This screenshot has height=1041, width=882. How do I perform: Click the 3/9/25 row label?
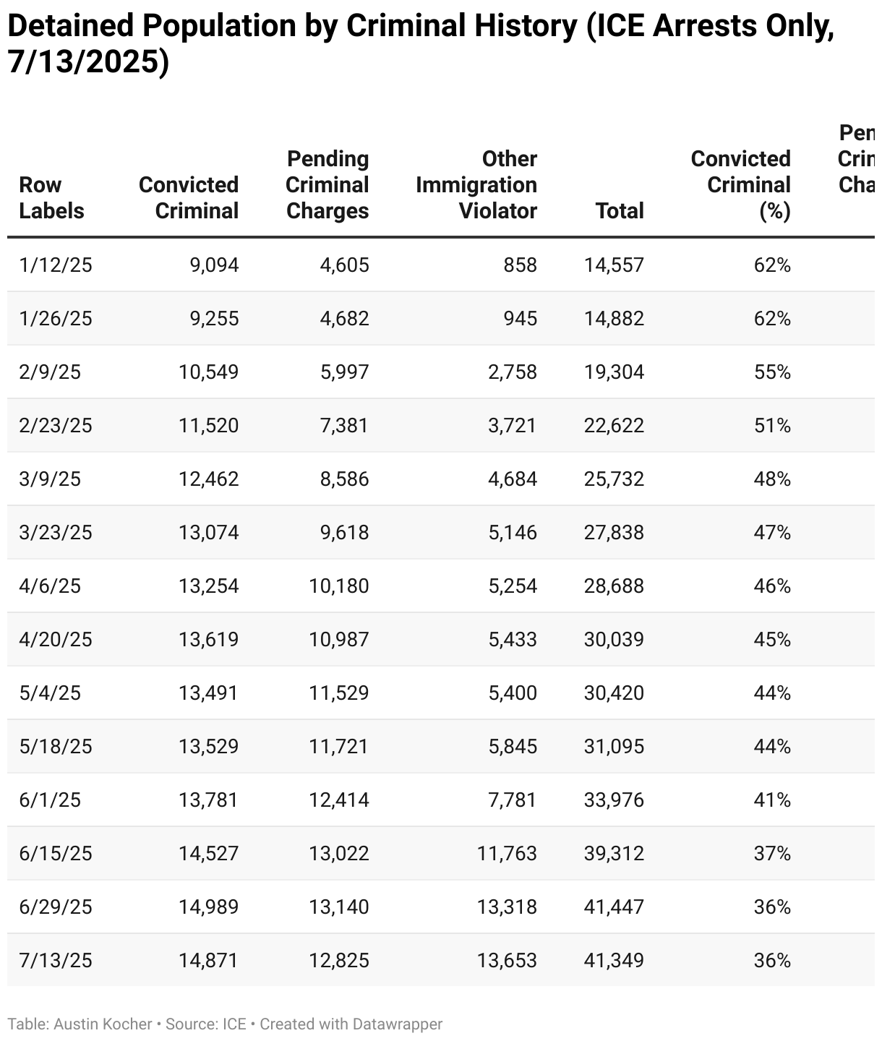point(50,479)
